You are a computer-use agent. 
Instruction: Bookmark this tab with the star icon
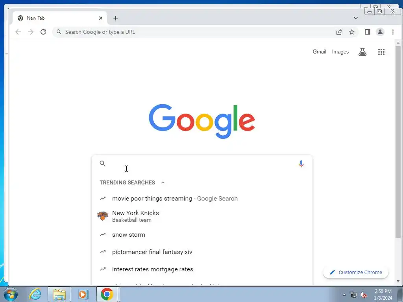point(352,32)
